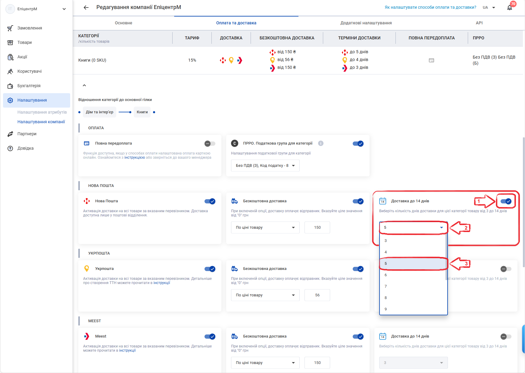Toggle Нова Пошта Доставка до 14 днів switch
525x373 pixels.
[x=506, y=201]
